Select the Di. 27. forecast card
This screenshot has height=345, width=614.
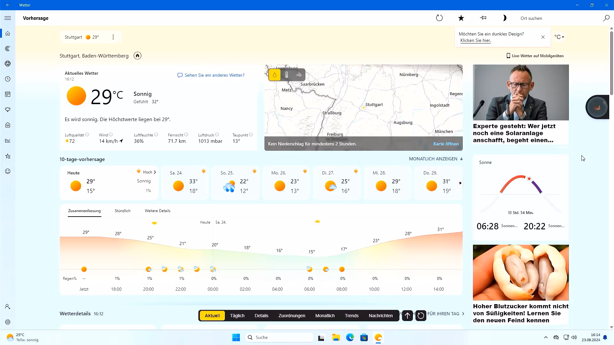[337, 182]
